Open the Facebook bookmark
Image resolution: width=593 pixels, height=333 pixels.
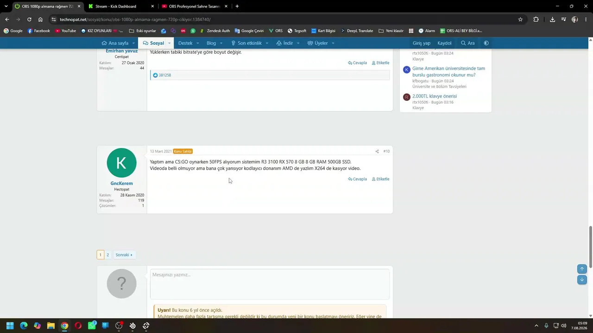pos(38,31)
